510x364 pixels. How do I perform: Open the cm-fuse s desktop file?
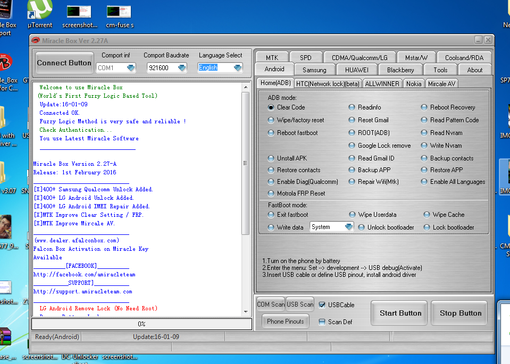(119, 16)
